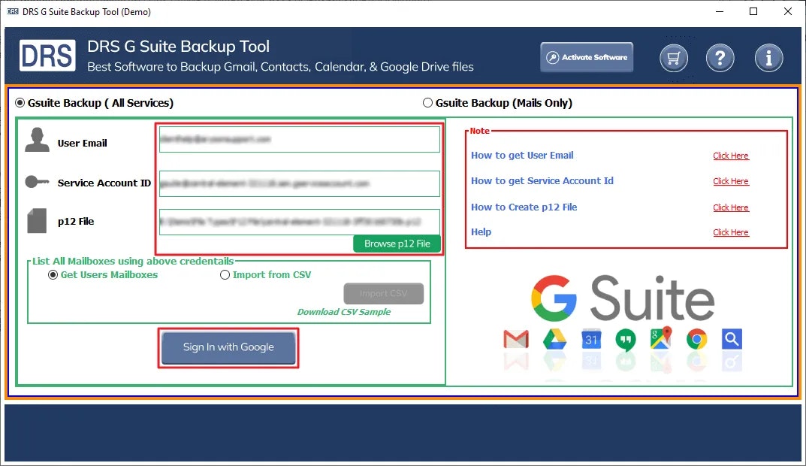Click 'How to Create p12 File' text

(x=524, y=207)
